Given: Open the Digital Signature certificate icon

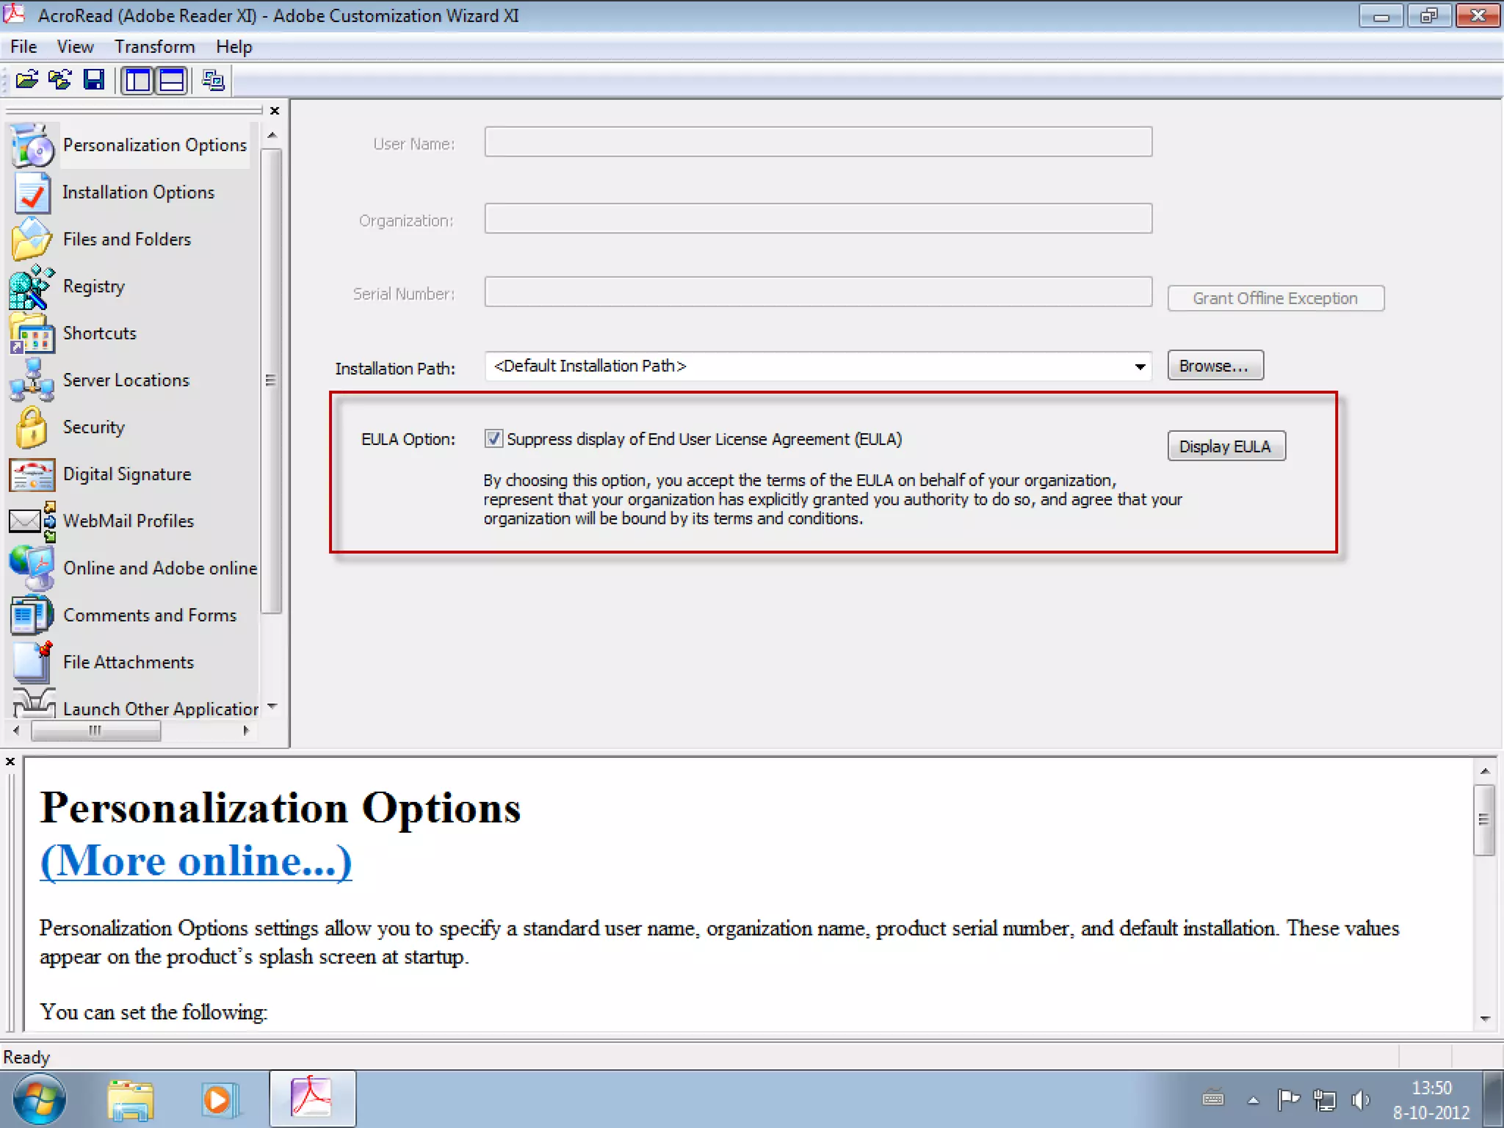Looking at the screenshot, I should pos(32,474).
